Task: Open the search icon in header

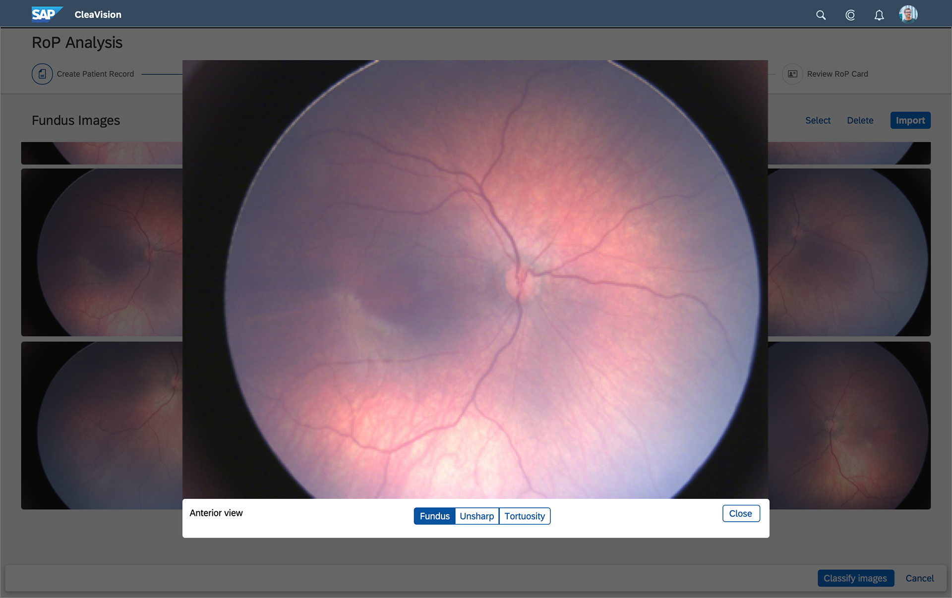Action: (x=821, y=15)
